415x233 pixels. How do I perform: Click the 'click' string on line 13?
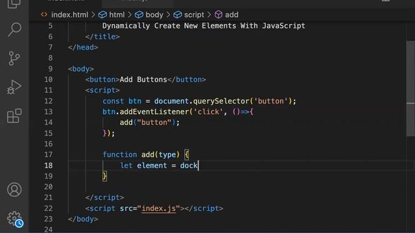(x=208, y=112)
